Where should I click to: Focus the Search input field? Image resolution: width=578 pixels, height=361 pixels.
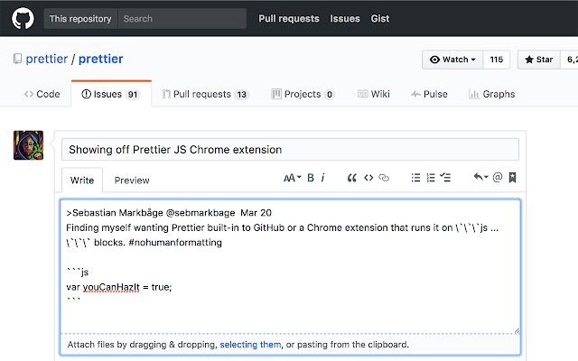point(182,18)
